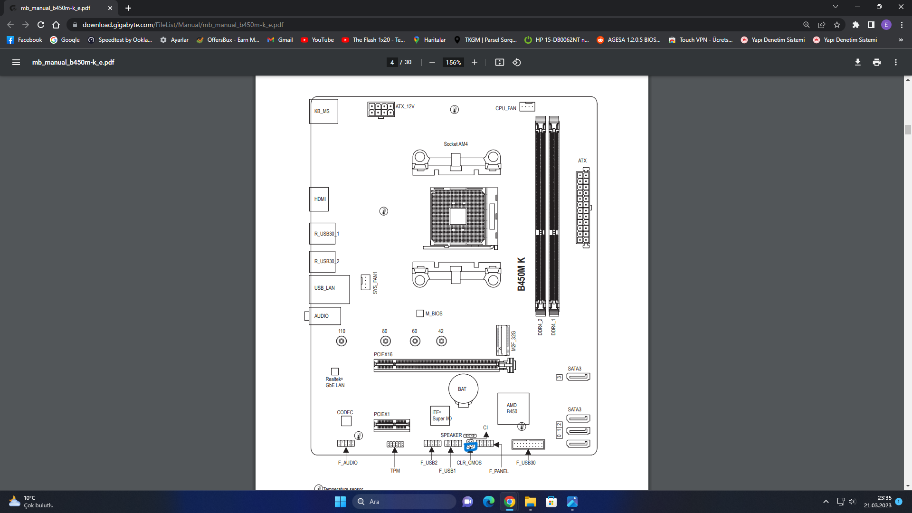
Task: Go back to the previous page
Action: tap(10, 25)
